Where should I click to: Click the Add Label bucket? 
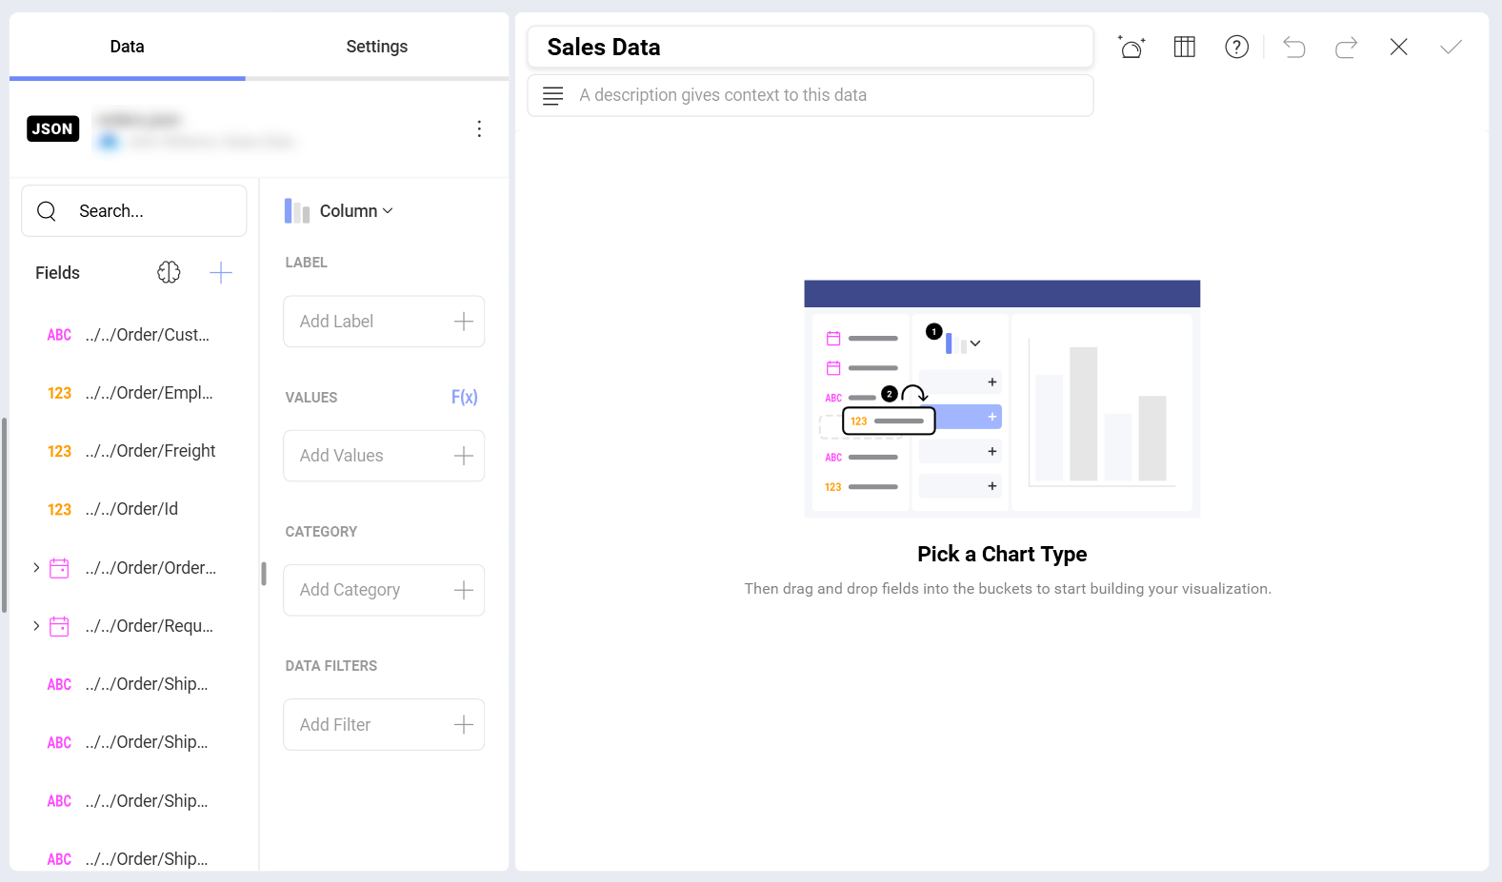pyautogui.click(x=384, y=322)
